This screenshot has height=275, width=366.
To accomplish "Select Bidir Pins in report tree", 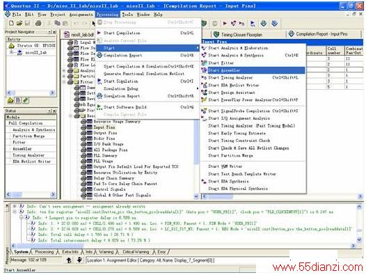I will point(104,139).
